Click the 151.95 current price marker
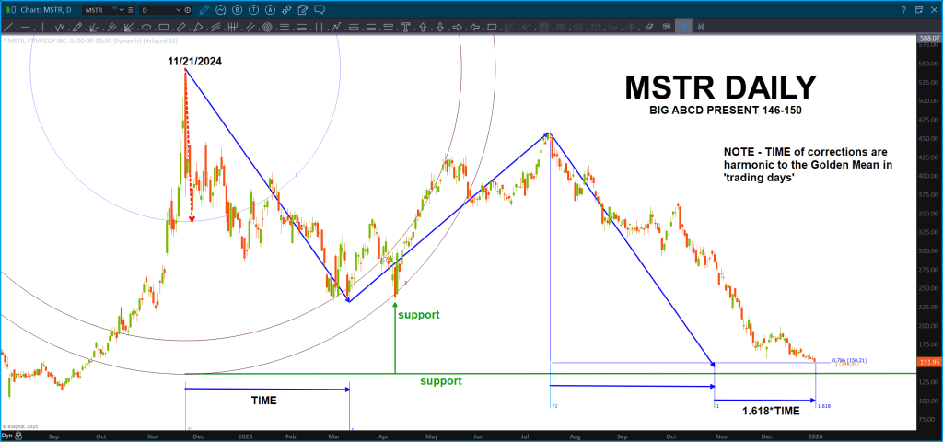The width and height of the screenshot is (943, 442). click(928, 363)
